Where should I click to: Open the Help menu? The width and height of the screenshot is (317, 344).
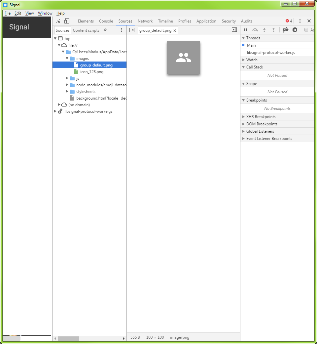(x=60, y=13)
